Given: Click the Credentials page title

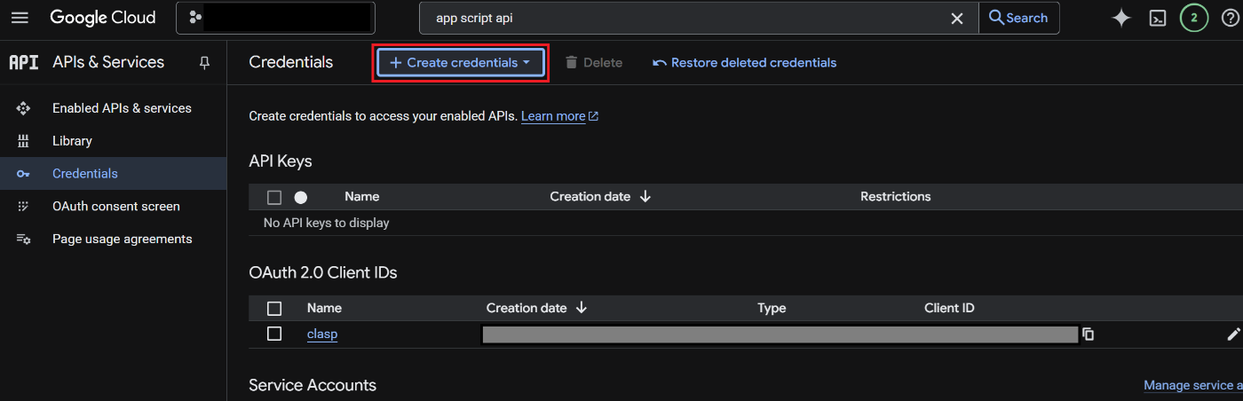Looking at the screenshot, I should coord(291,62).
